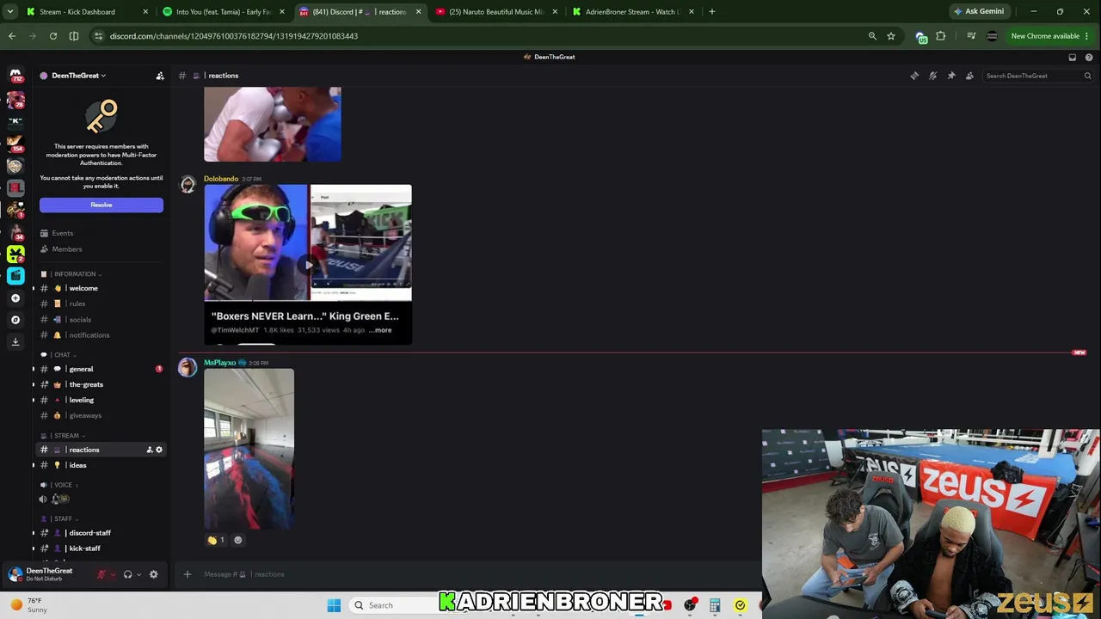Click the plus attachment button in message bar
Screen dimensions: 1101x619
click(x=188, y=574)
